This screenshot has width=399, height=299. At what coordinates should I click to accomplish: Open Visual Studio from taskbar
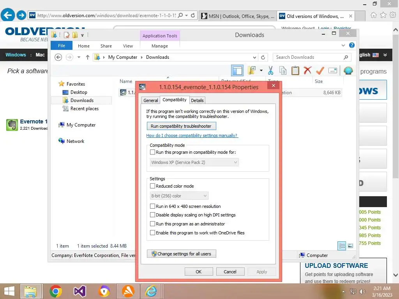coord(80,291)
